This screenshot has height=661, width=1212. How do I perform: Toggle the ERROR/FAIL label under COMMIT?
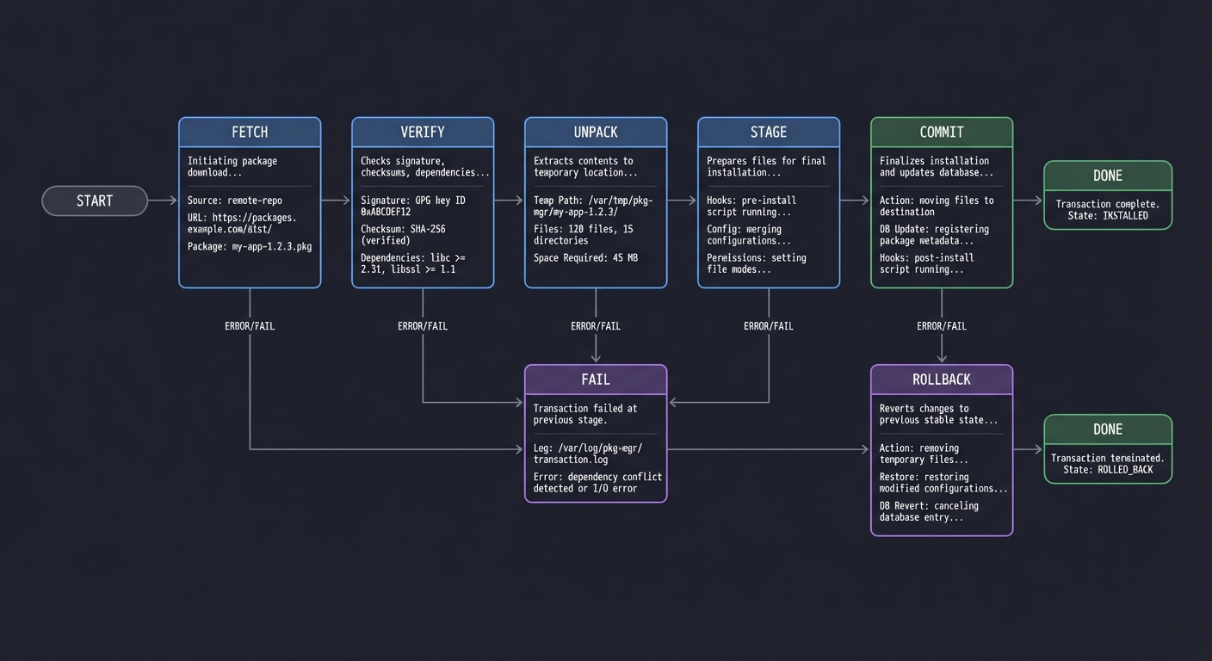coord(941,325)
